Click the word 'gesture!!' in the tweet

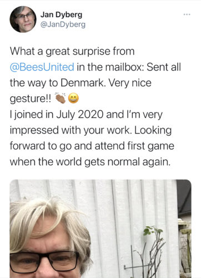31,99
